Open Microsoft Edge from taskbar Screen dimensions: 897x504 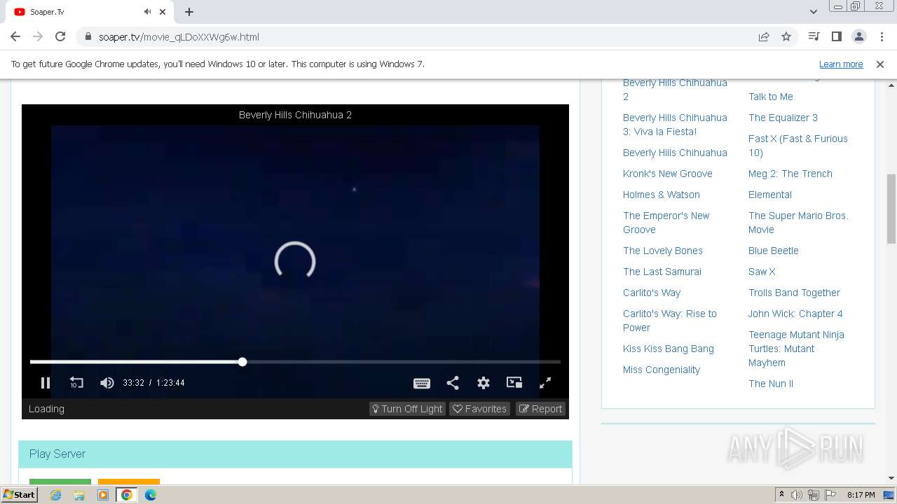pyautogui.click(x=151, y=495)
